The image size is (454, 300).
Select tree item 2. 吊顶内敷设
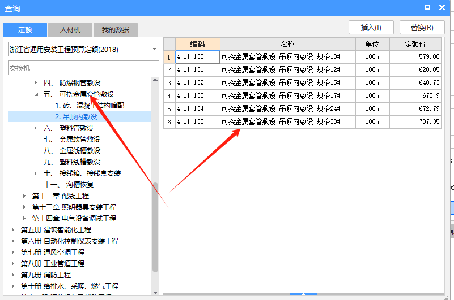pos(76,116)
